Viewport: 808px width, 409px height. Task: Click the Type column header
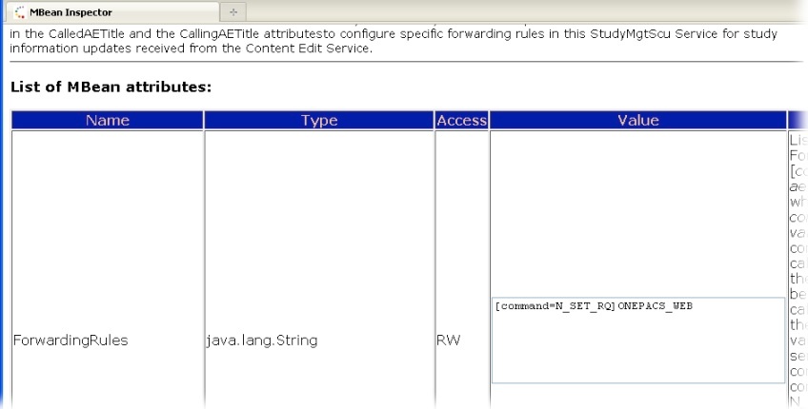pyautogui.click(x=319, y=120)
